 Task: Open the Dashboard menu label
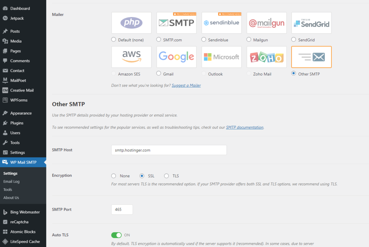pyautogui.click(x=20, y=9)
